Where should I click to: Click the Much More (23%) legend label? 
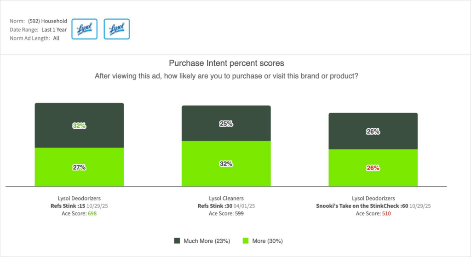point(207,240)
